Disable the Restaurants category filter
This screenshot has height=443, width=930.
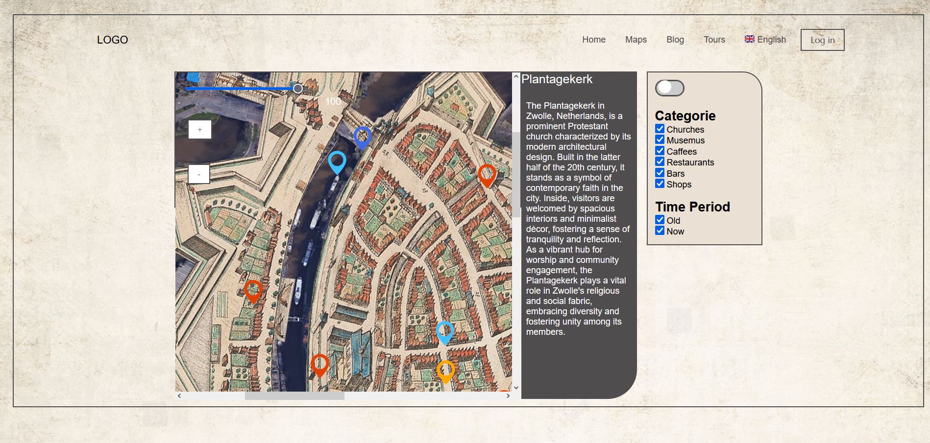click(x=660, y=162)
